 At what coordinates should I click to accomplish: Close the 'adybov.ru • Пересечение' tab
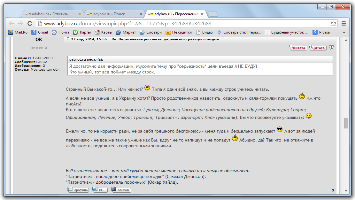(203, 14)
